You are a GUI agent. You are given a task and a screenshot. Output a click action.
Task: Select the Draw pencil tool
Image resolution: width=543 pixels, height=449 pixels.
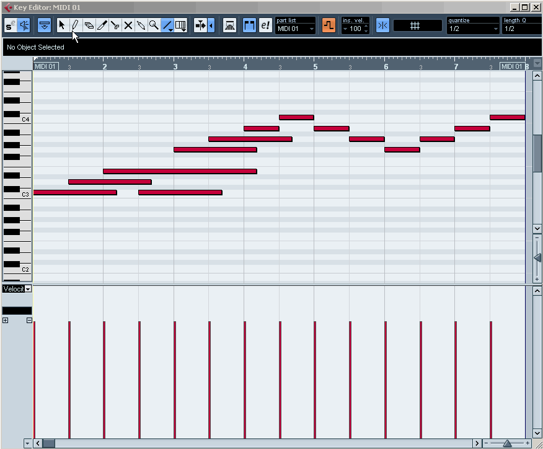[76, 25]
